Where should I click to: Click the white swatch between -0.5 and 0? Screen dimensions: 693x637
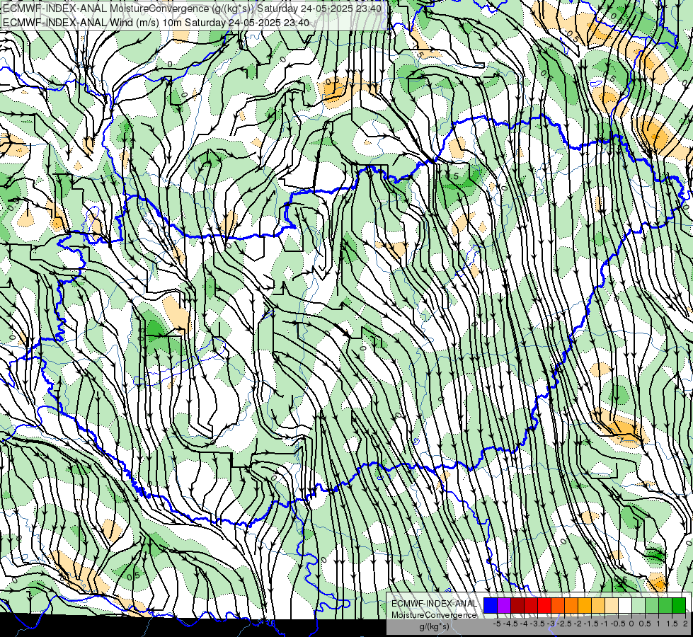point(625,606)
